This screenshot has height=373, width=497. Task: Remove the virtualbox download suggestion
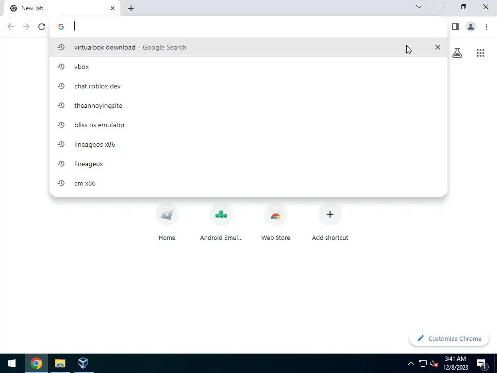[438, 47]
